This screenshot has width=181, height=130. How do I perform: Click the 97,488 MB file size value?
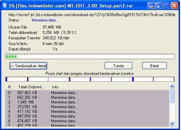click(x=52, y=27)
